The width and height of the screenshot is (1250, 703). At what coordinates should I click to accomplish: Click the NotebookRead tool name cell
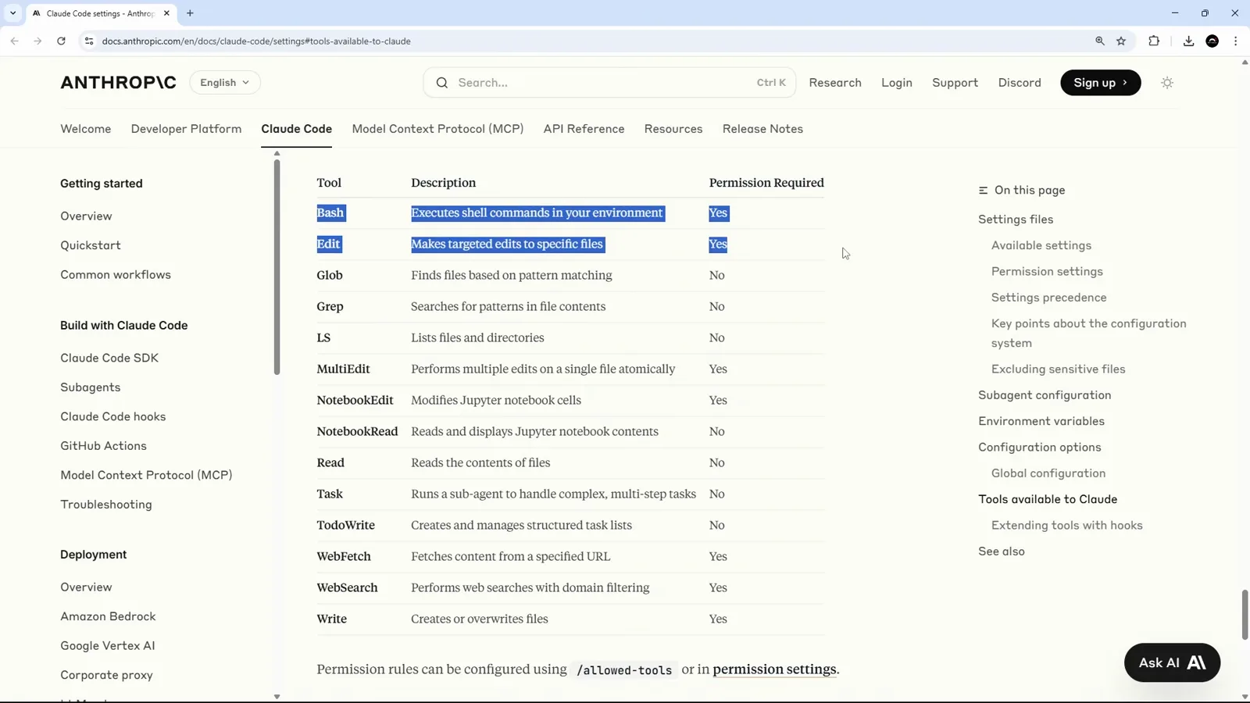point(357,431)
